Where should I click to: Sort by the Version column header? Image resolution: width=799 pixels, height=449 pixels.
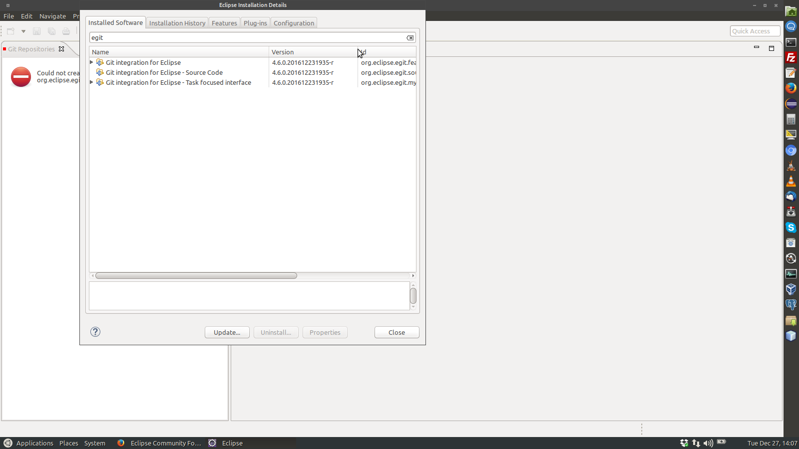click(313, 52)
